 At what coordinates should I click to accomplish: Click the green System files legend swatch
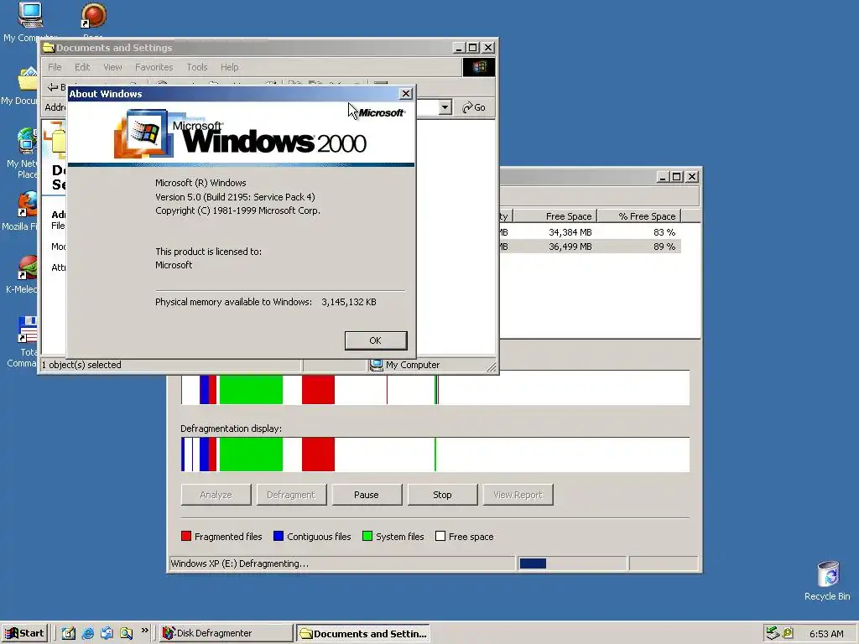click(367, 536)
